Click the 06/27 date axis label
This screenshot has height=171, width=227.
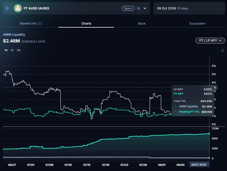(x=12, y=165)
